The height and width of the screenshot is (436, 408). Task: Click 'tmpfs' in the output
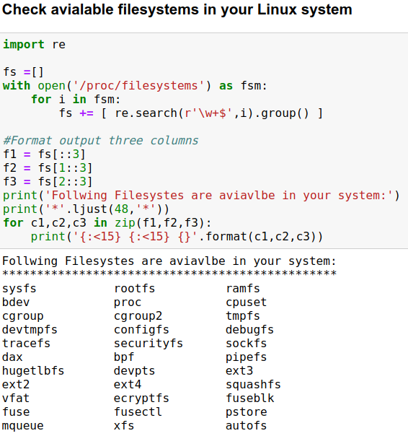[x=243, y=316]
